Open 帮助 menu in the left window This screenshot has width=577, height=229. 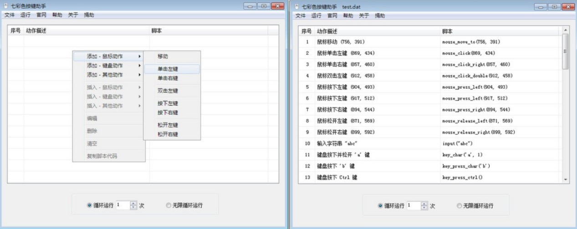57,15
